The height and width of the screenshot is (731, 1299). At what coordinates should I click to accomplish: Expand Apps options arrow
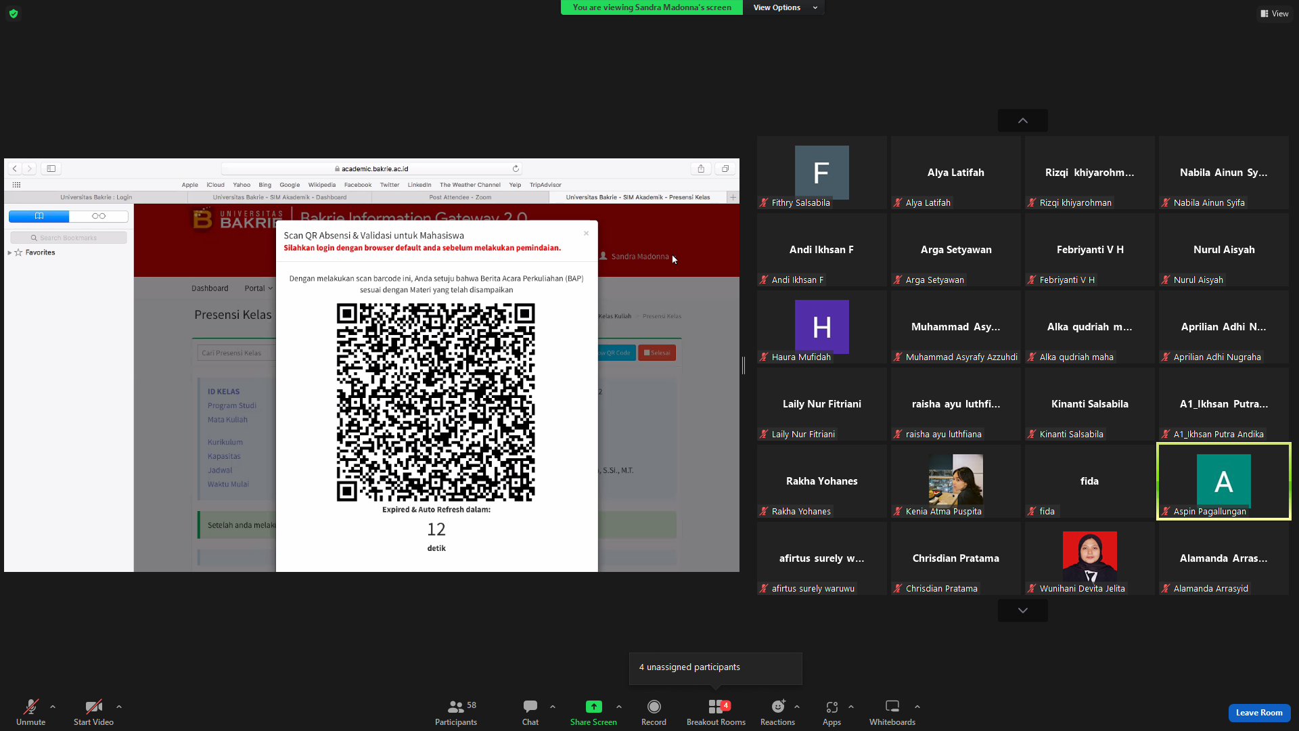point(851,707)
